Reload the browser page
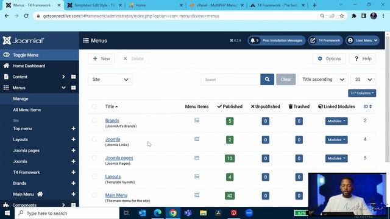The image size is (390, 219). tap(26, 16)
